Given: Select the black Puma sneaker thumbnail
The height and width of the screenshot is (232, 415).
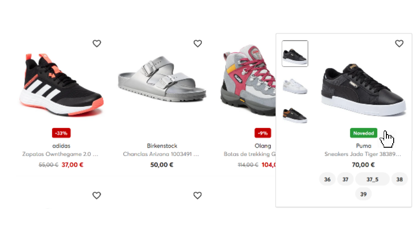Looking at the screenshot, I should [x=295, y=53].
